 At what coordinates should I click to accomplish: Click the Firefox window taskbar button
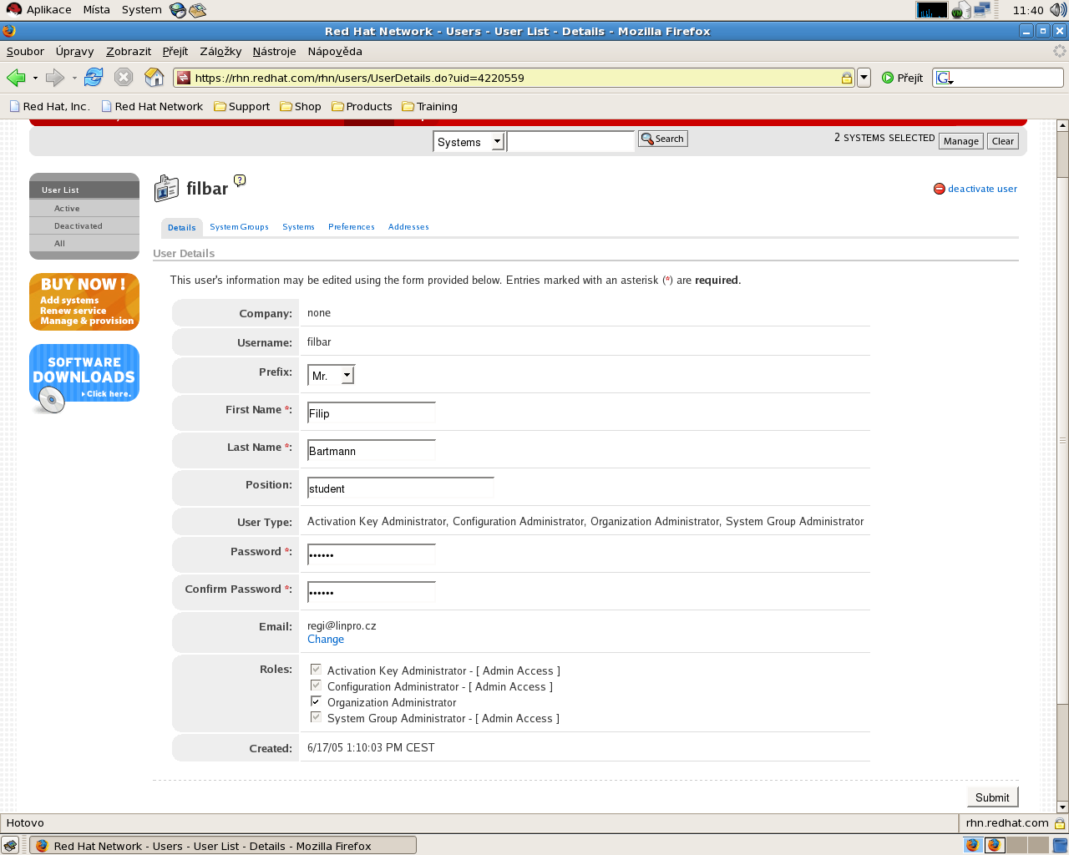[x=223, y=845]
